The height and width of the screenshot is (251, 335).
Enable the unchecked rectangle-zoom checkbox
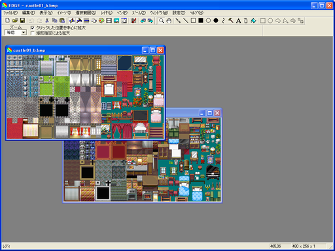click(x=33, y=33)
